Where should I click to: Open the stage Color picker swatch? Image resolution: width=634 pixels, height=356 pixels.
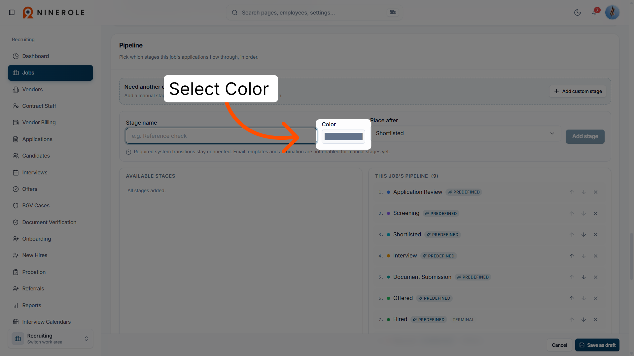pos(343,136)
